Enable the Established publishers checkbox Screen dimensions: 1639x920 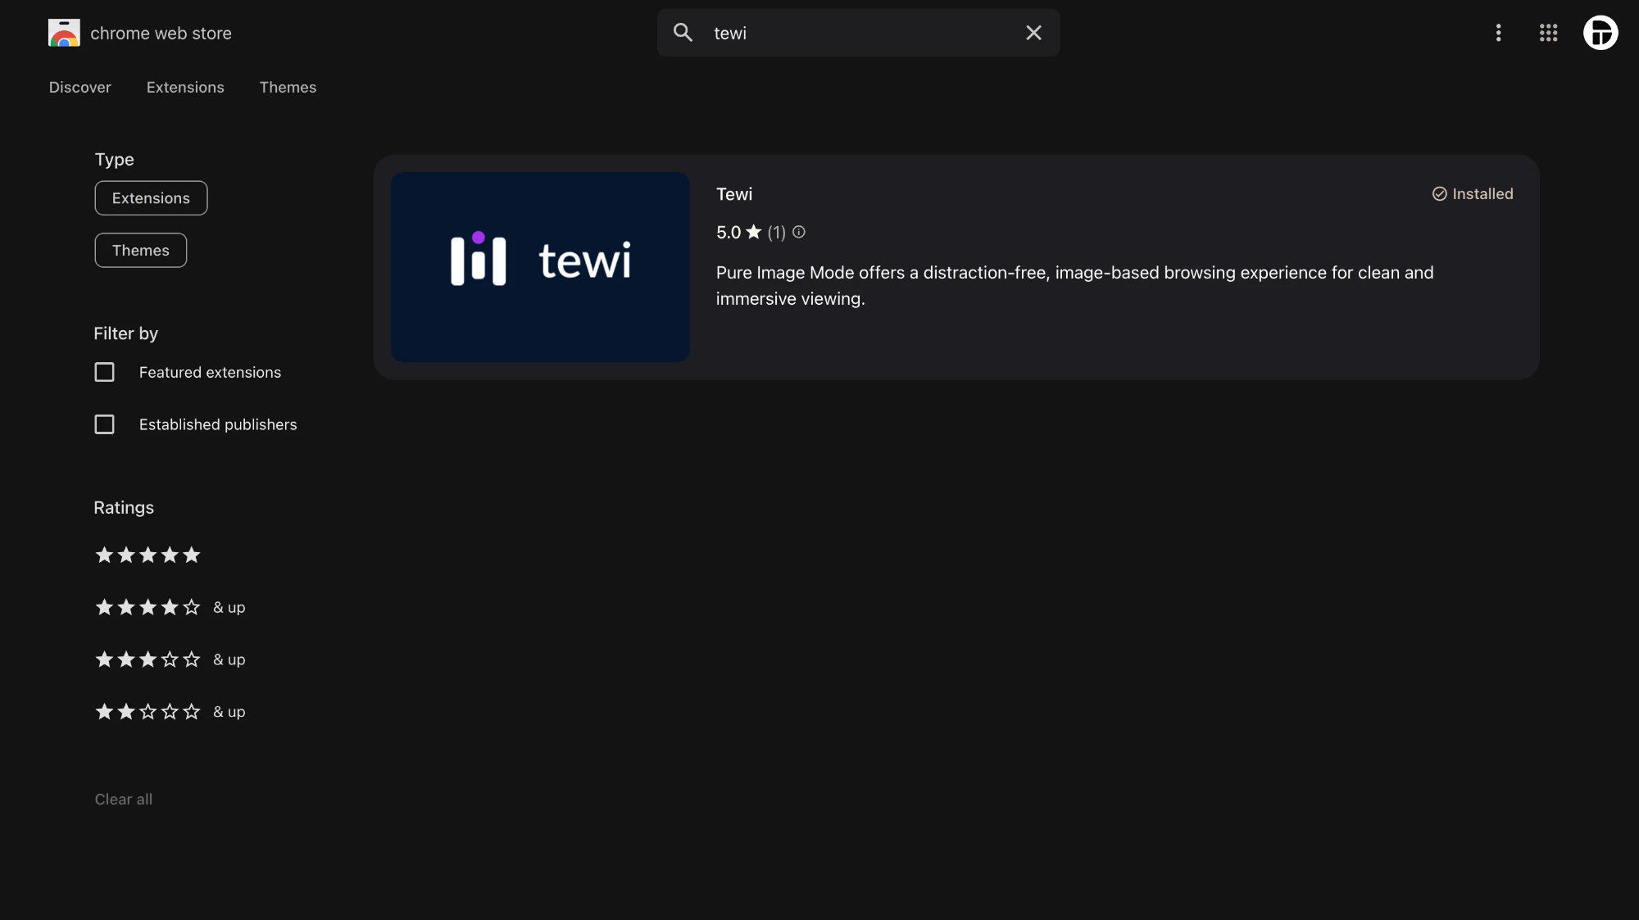coord(105,425)
